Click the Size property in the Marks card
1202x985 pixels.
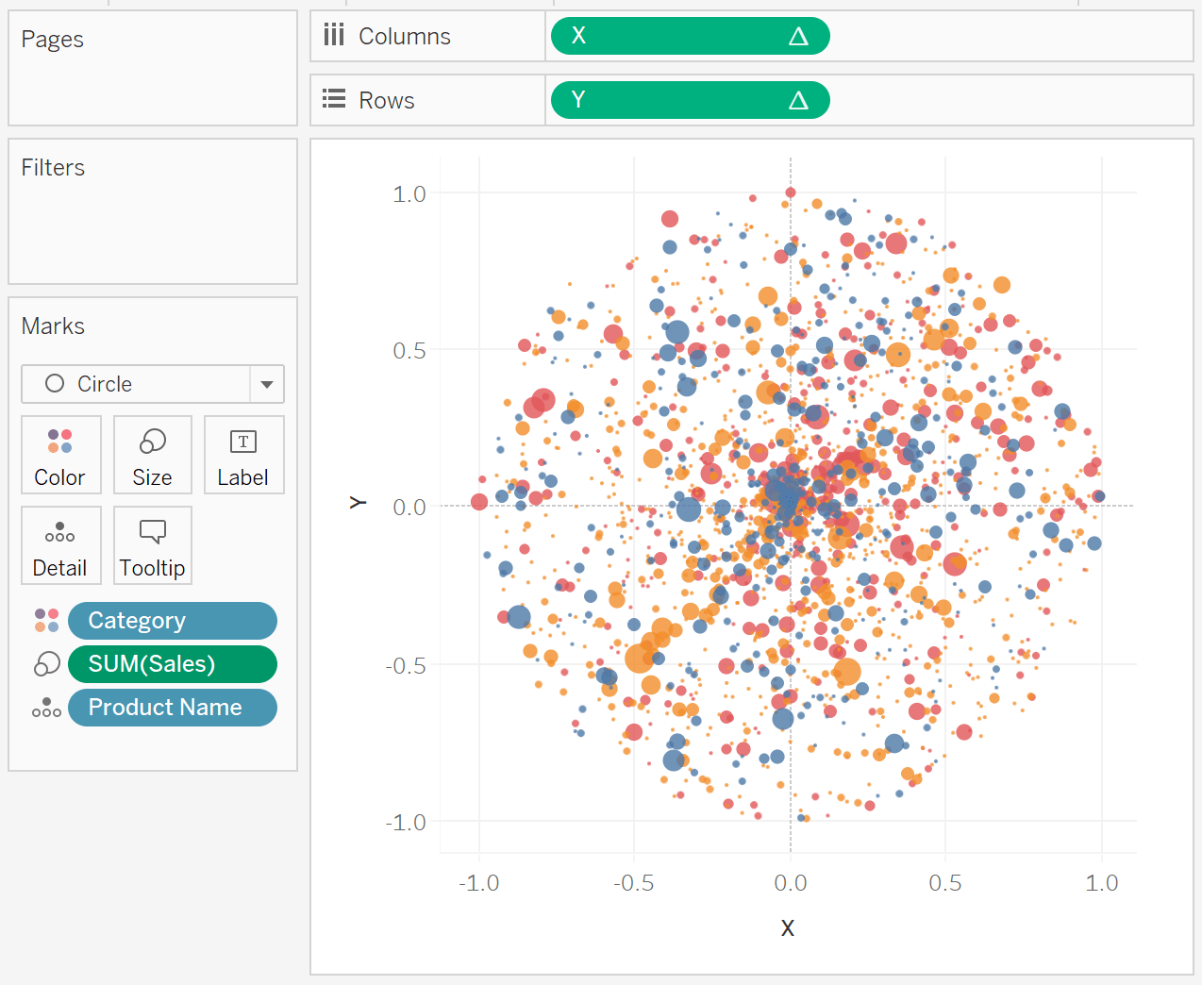pos(152,455)
